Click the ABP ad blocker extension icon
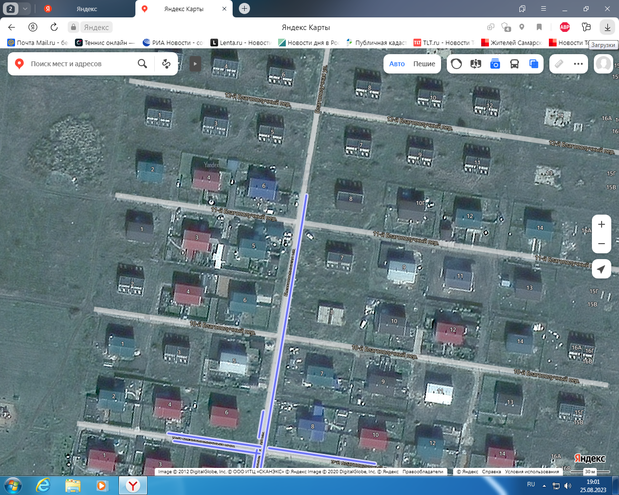 tap(565, 27)
